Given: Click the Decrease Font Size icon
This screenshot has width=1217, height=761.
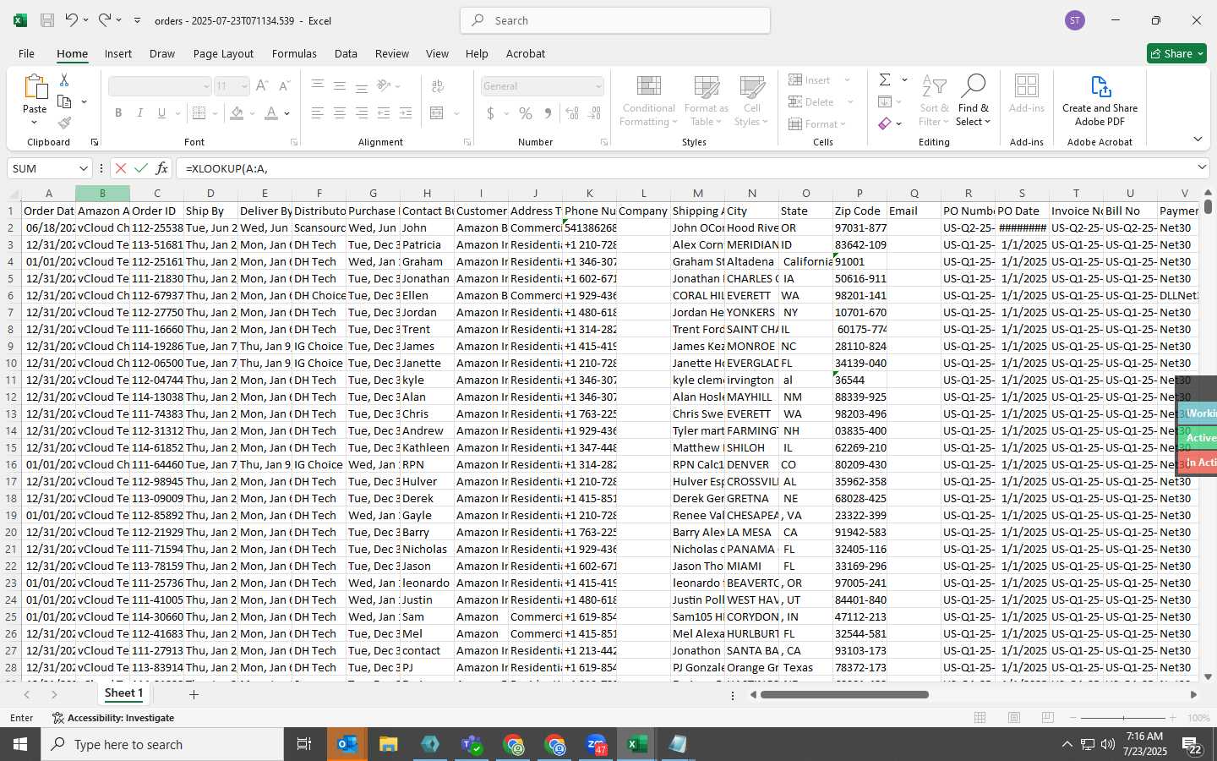Looking at the screenshot, I should [x=284, y=86].
